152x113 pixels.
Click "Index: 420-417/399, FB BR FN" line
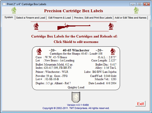point(54,68)
